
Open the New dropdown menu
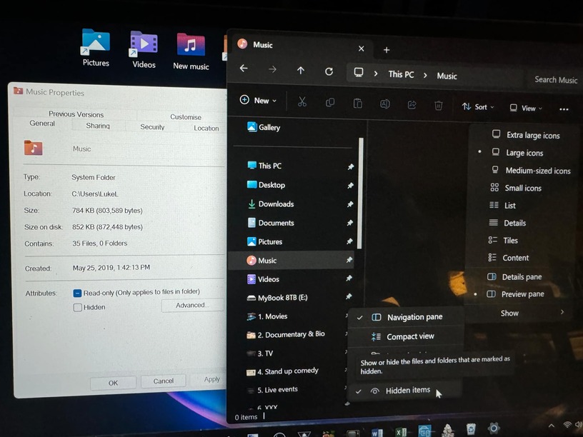pyautogui.click(x=259, y=101)
